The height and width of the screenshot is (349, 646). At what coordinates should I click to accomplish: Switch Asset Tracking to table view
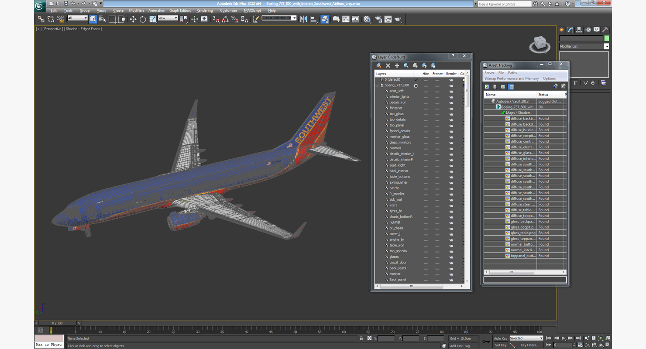(x=511, y=86)
